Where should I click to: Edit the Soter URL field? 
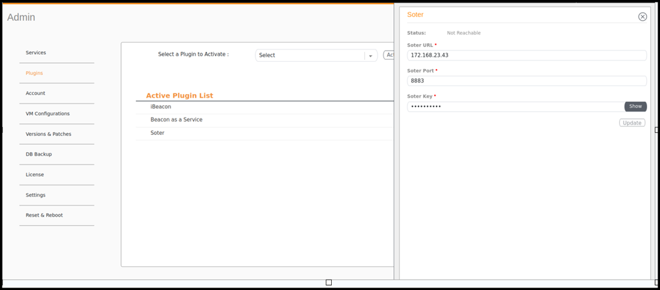click(527, 55)
